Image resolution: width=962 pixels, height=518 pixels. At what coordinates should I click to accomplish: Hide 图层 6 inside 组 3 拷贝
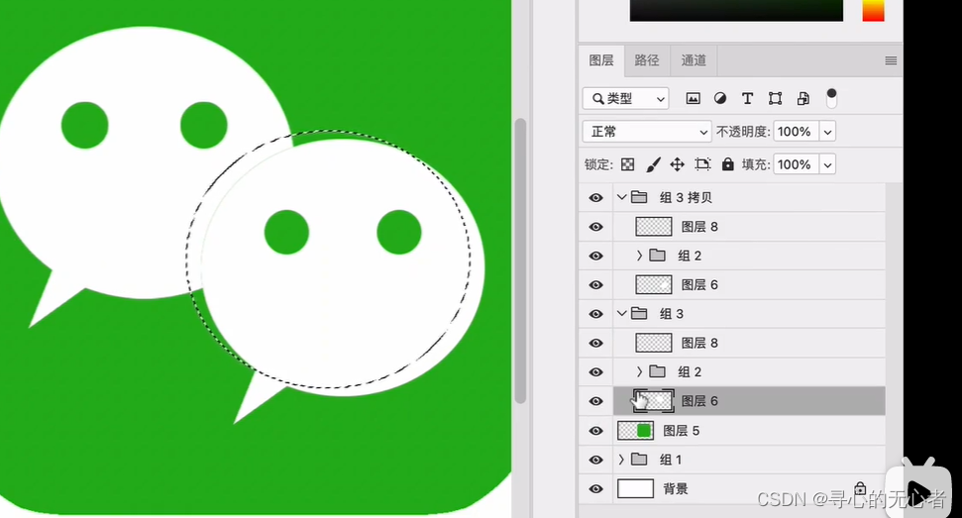click(x=595, y=285)
